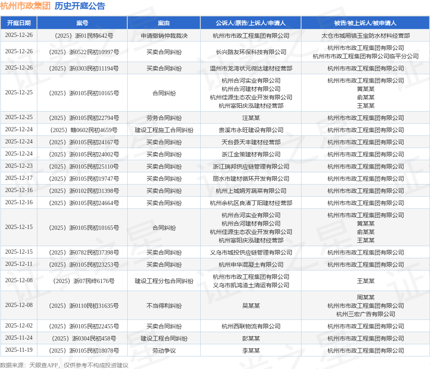Click plaintiff 浙江金策建材有限公司
Image resolution: width=430 pixels, height=369 pixels.
pos(251,154)
